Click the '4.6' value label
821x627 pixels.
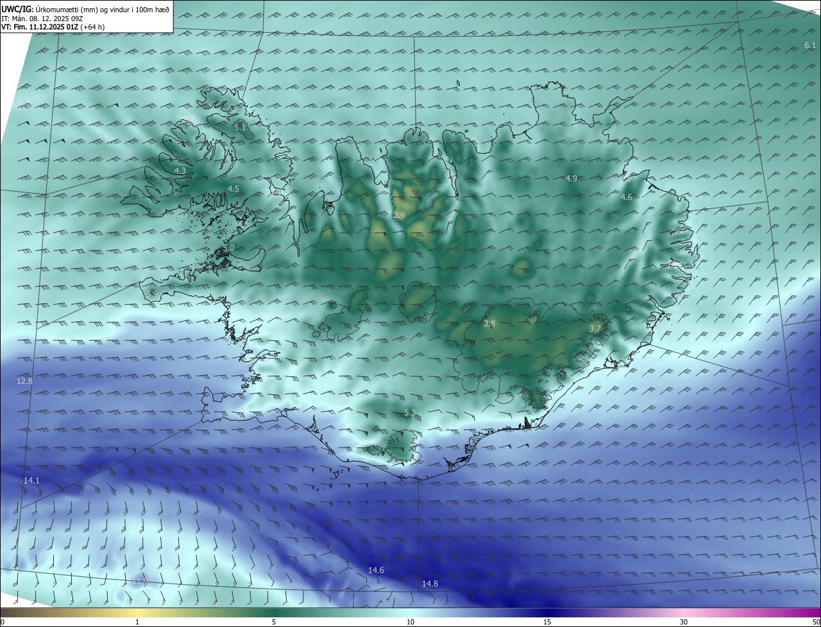tap(627, 197)
